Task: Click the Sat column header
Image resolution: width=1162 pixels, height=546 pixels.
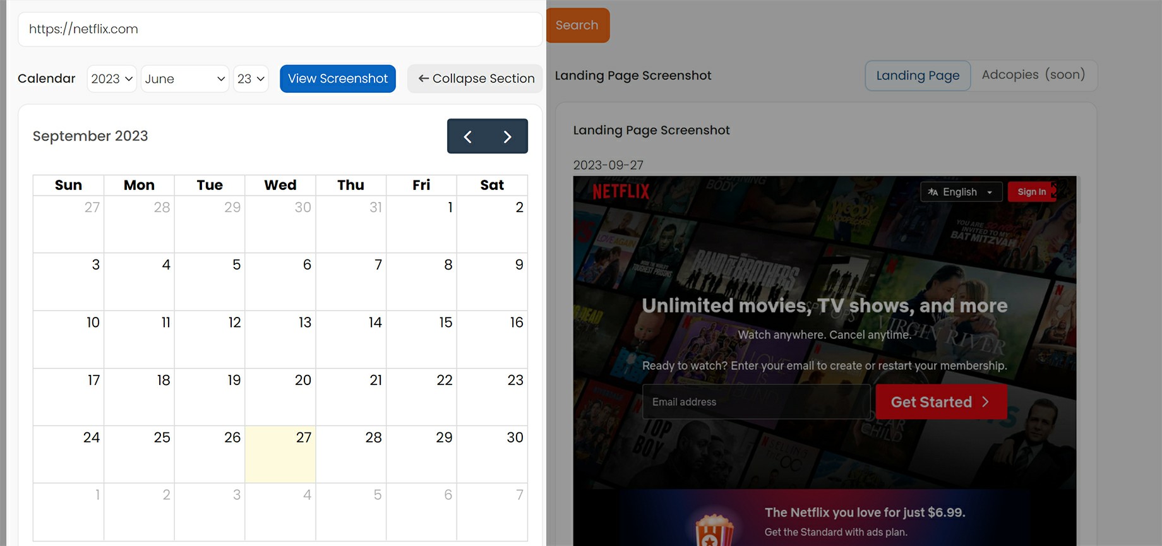Action: (492, 185)
